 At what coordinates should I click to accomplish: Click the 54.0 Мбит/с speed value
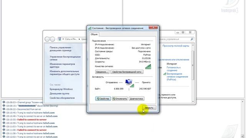(x=145, y=62)
